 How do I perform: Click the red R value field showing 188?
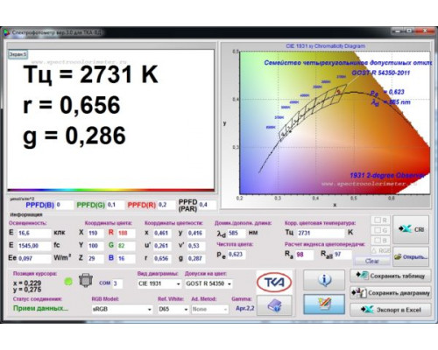click(x=126, y=233)
